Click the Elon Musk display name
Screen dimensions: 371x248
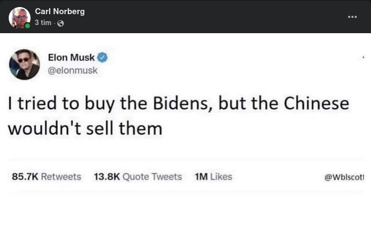(x=71, y=58)
